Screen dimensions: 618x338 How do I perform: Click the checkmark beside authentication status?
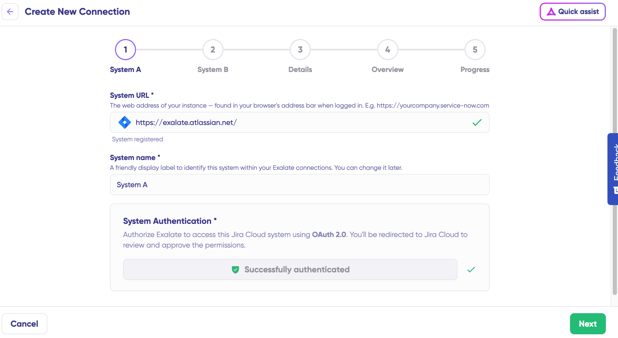click(x=471, y=269)
